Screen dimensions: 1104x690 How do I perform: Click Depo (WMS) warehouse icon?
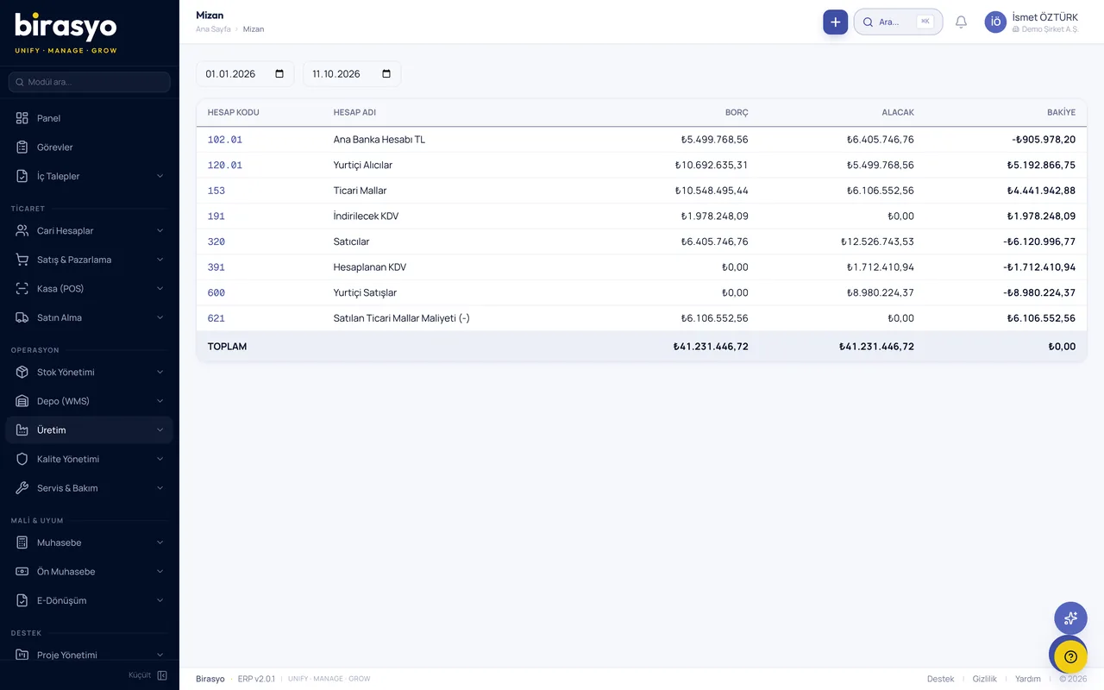22,401
